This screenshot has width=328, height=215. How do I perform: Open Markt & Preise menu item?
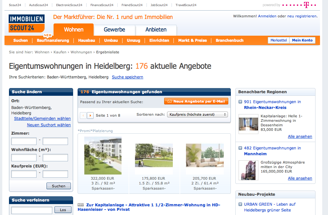point(192,40)
